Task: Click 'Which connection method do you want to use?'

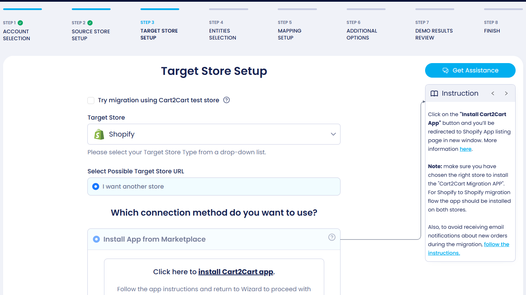Action: click(214, 212)
